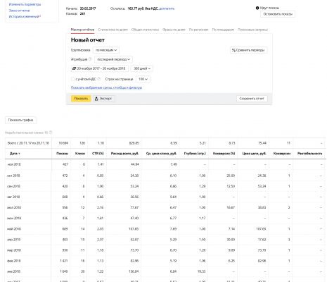Click the Клики column header

(80, 154)
